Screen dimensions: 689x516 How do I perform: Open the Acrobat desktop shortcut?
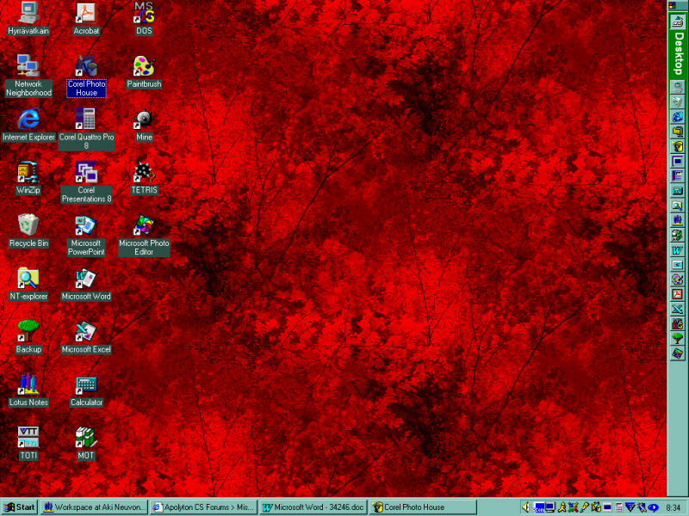tap(86, 13)
